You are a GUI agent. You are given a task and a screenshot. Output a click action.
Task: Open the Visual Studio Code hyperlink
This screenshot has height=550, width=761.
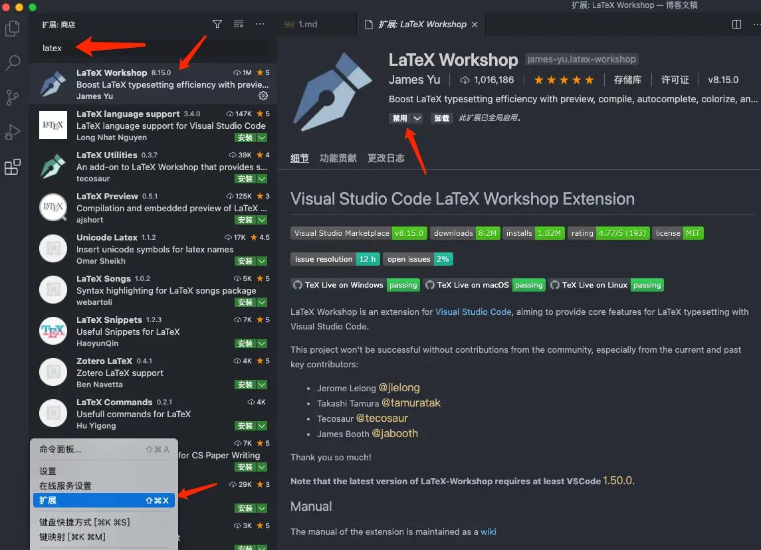(473, 311)
